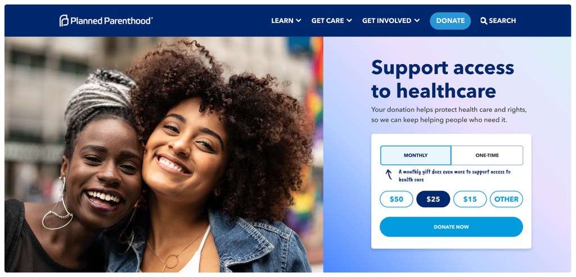The height and width of the screenshot is (277, 576).
Task: Choose the $25 donation amount
Action: click(x=433, y=199)
